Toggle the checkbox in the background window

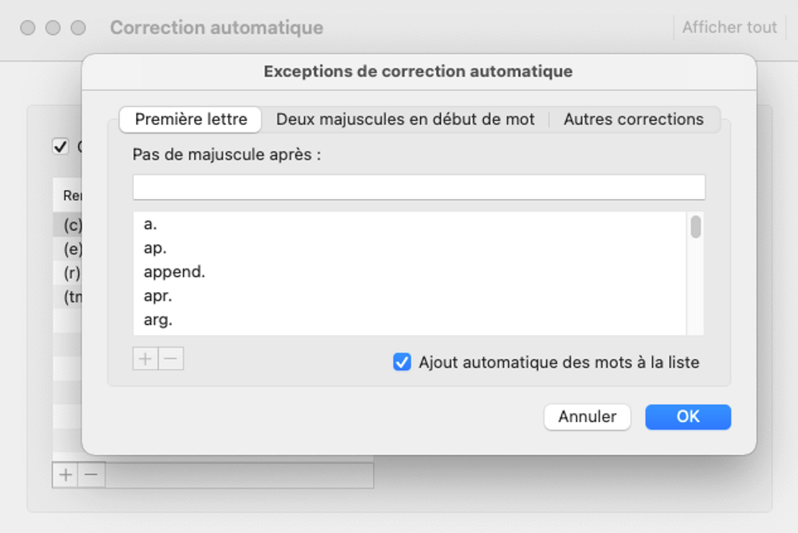click(60, 147)
